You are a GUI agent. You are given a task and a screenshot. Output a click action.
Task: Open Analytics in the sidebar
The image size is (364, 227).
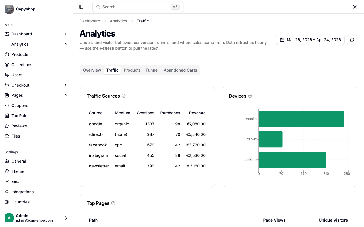tap(36, 44)
